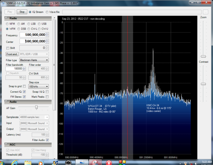
Task: Open the Filter type Blackman-Harris dropdown
Action: click(x=34, y=60)
